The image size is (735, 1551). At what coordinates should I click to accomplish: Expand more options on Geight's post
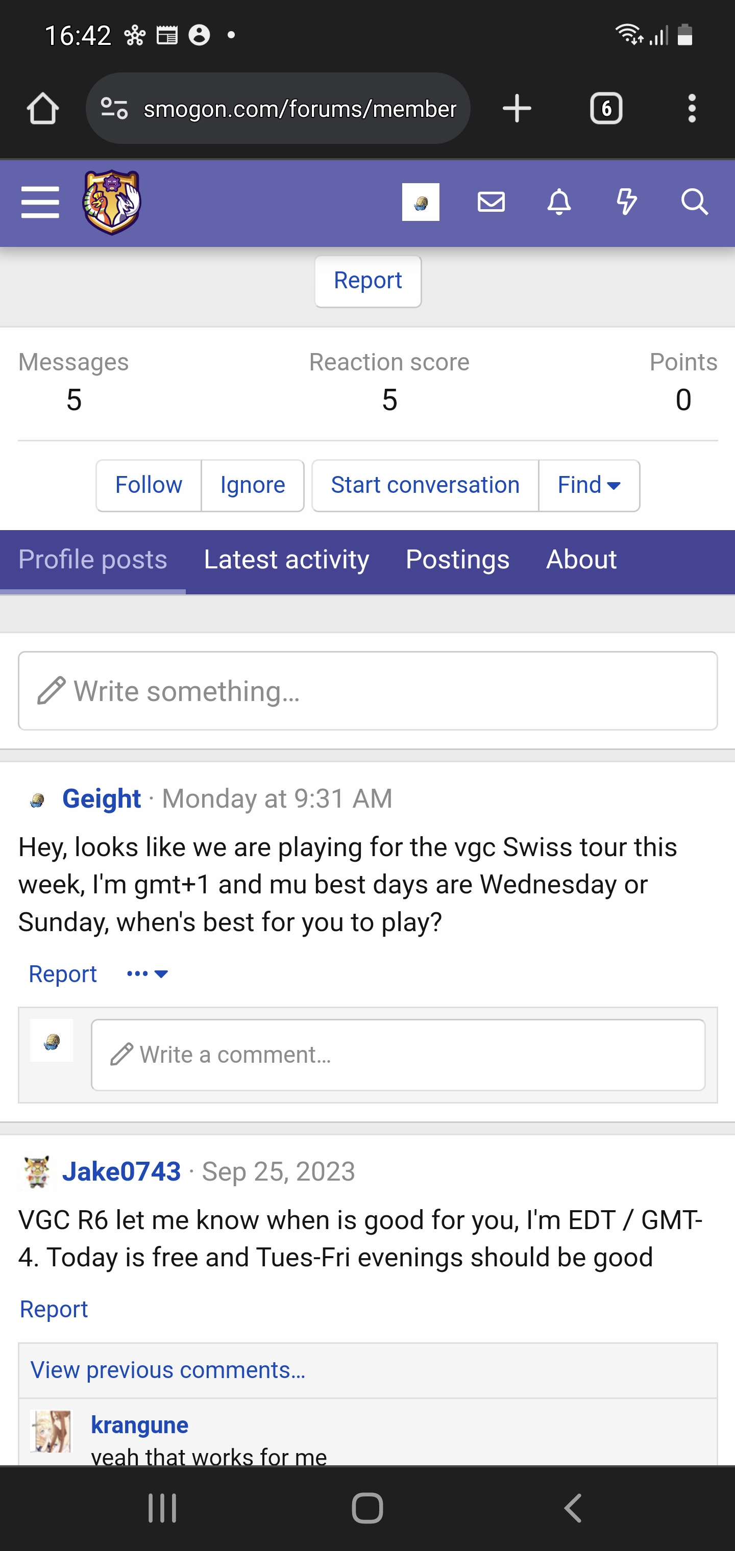click(148, 974)
